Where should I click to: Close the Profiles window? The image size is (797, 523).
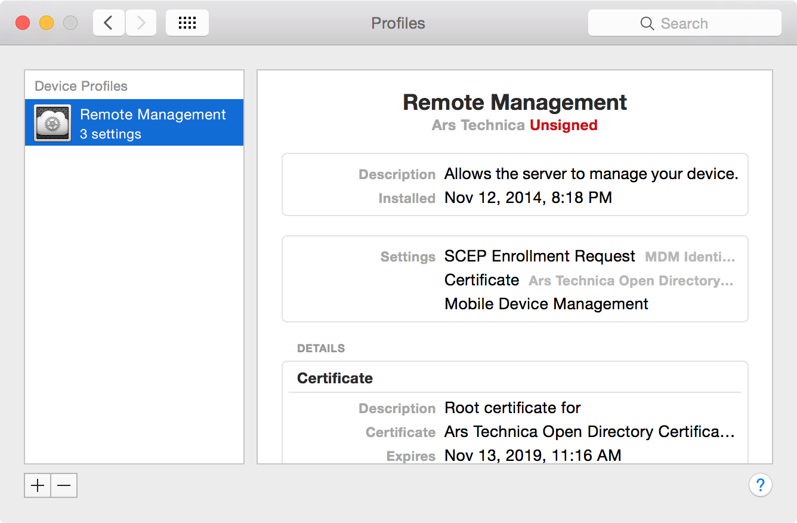point(23,23)
